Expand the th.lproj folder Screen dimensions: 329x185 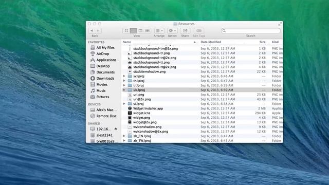(124, 81)
